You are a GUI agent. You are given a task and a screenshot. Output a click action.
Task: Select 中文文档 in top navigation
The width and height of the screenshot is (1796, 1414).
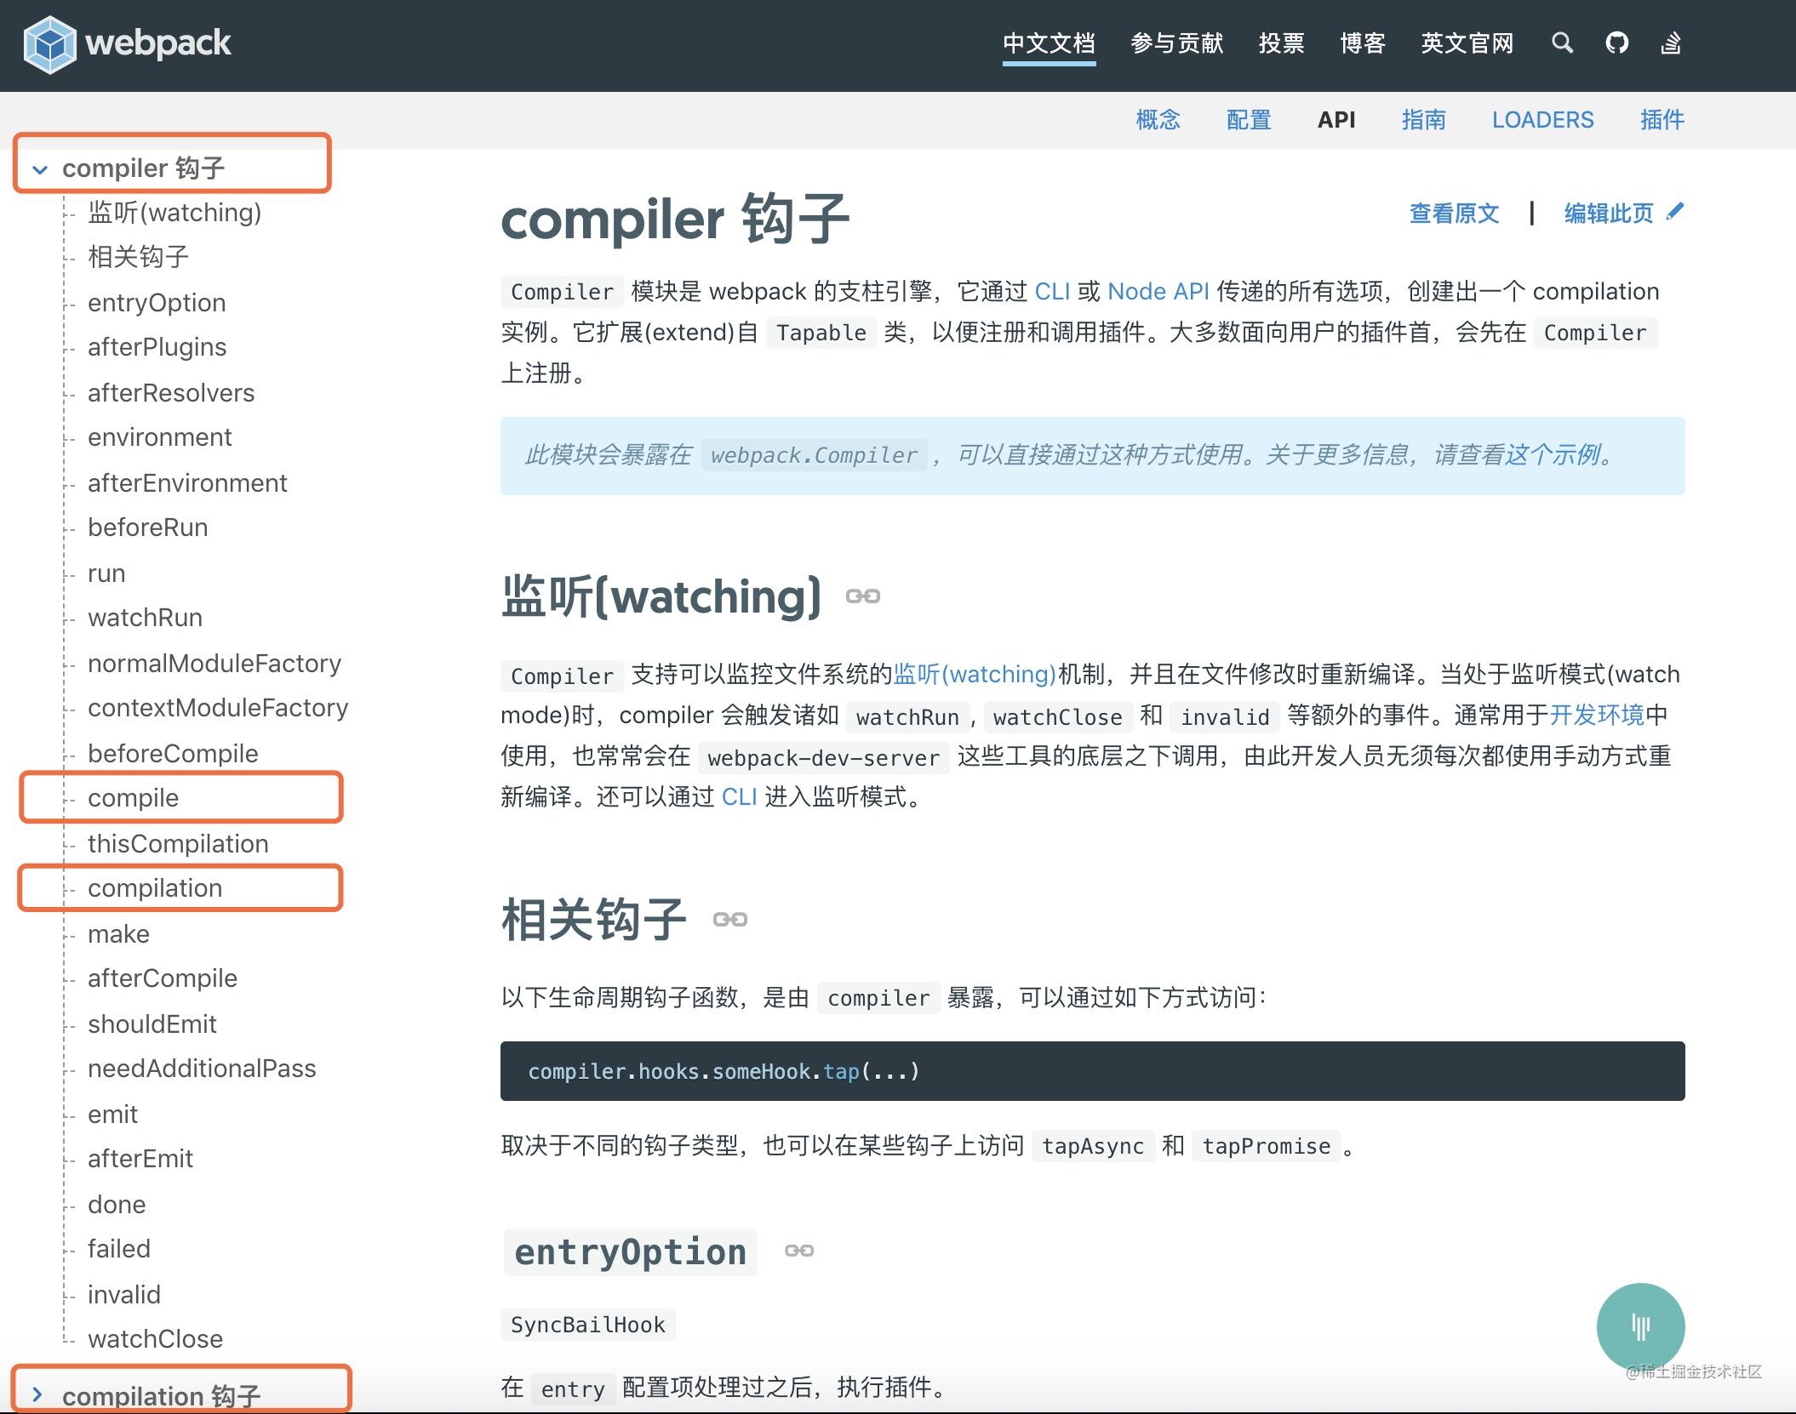pos(1049,43)
